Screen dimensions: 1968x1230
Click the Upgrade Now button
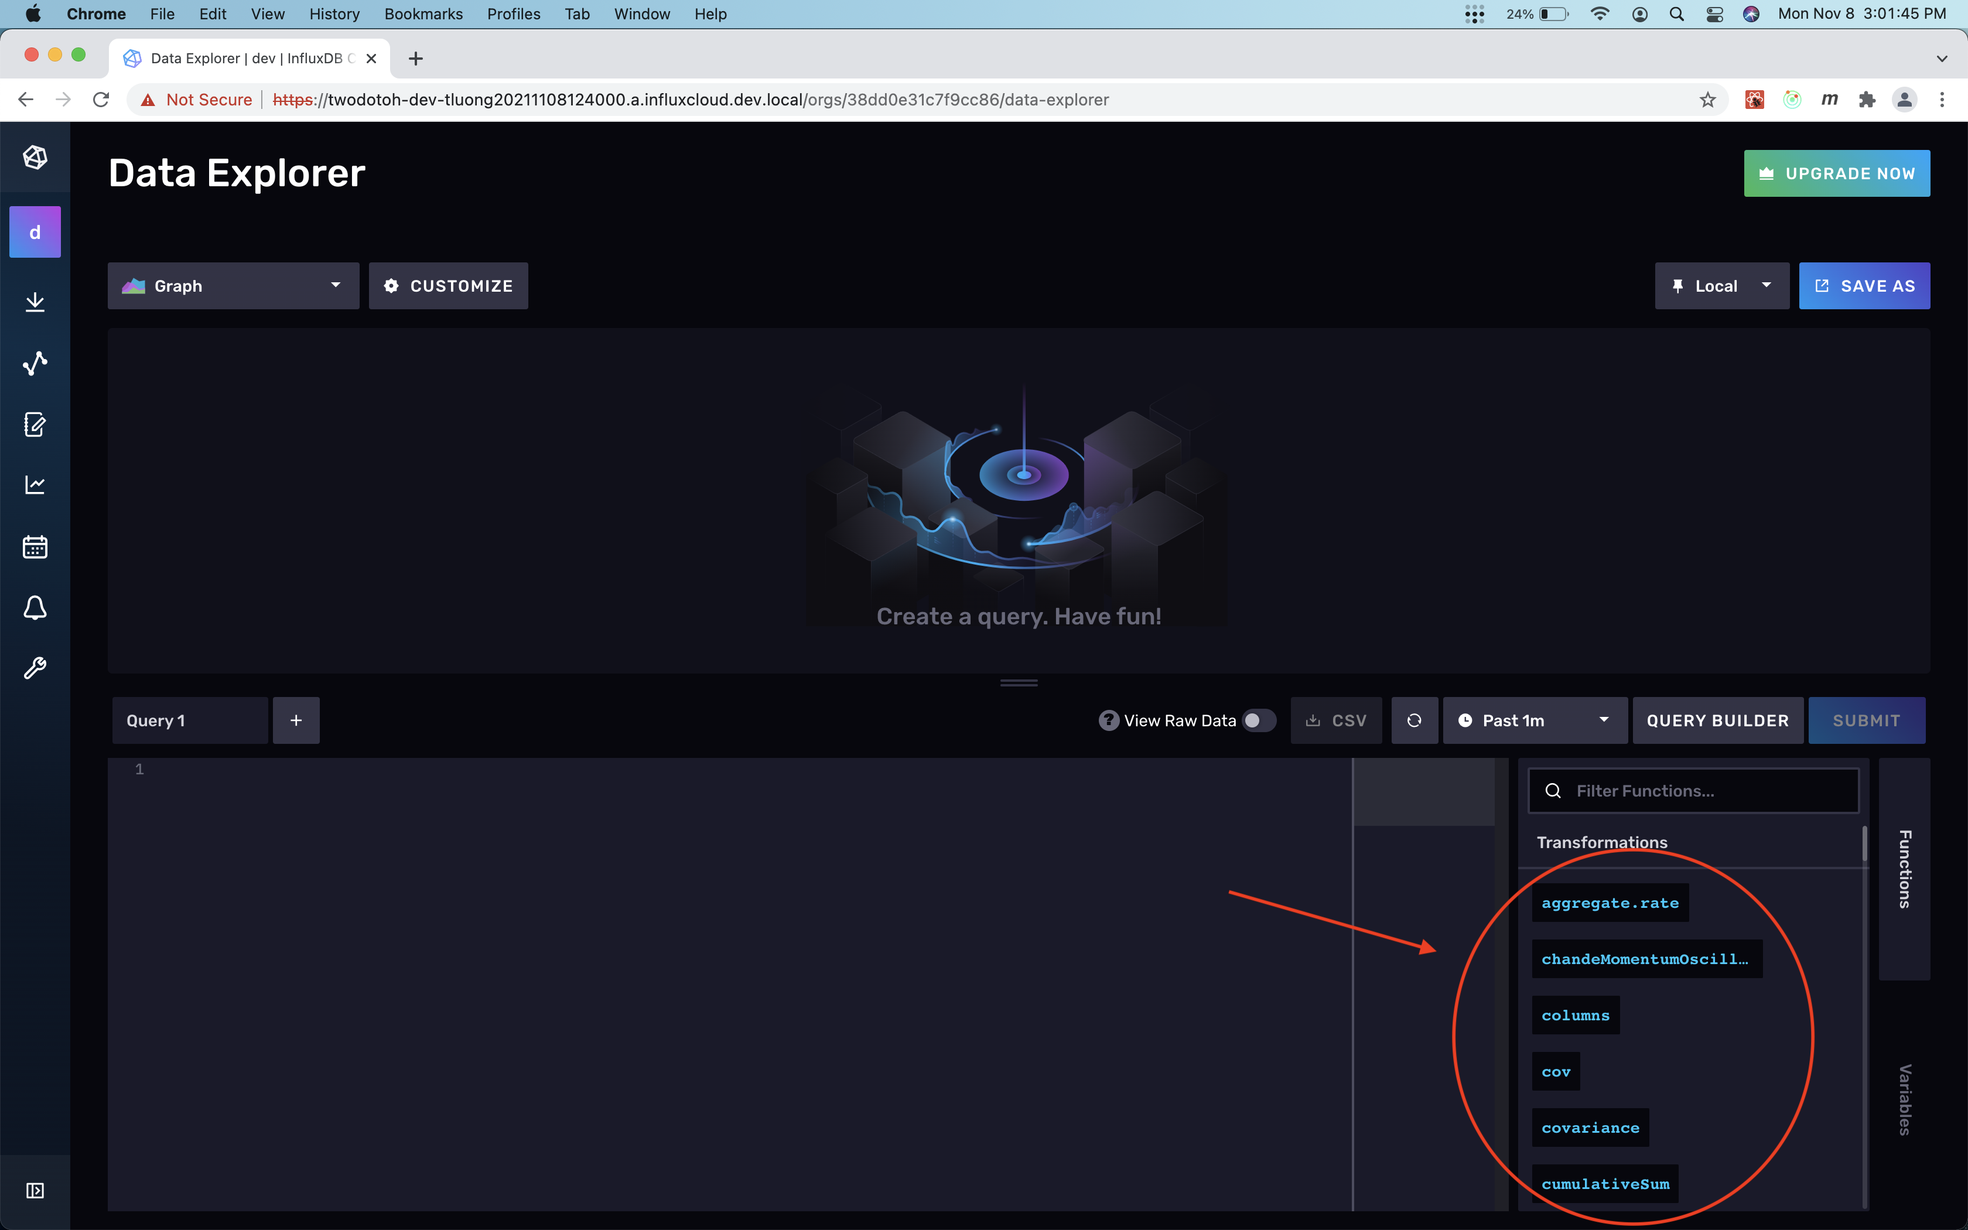(x=1836, y=172)
